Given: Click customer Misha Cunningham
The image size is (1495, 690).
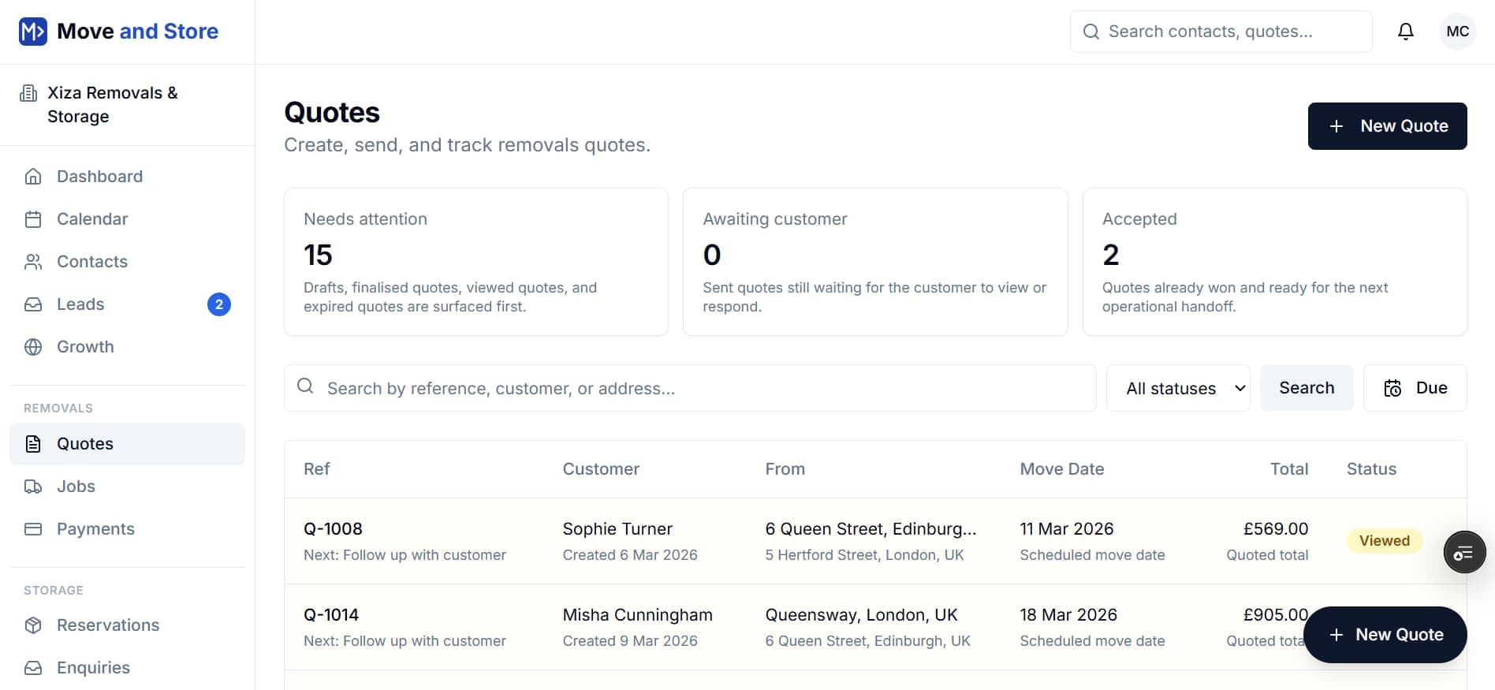Looking at the screenshot, I should (638, 615).
